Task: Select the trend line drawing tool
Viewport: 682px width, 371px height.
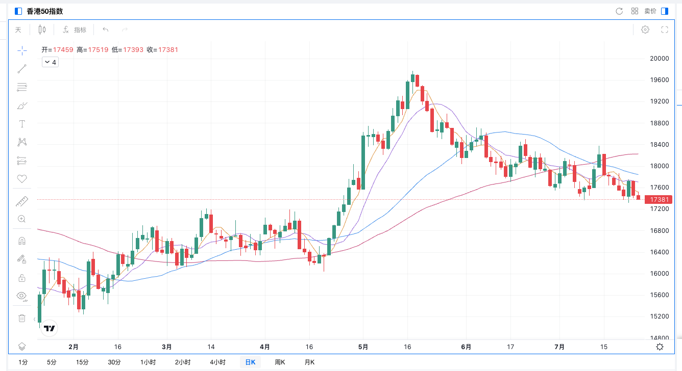Action: coord(22,68)
